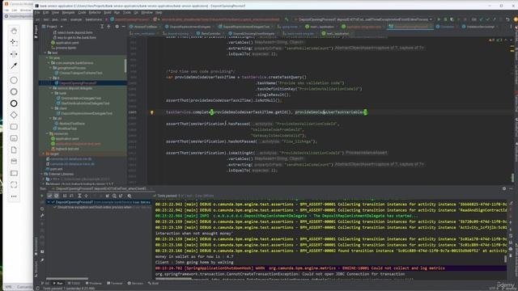Toggle sort tests by duration
This screenshot has width=518, height=291.
click(x=71, y=196)
